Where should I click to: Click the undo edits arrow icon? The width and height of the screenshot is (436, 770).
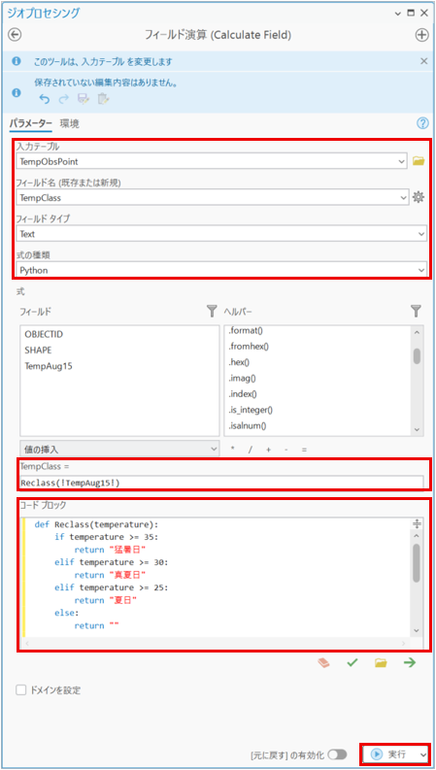[45, 99]
